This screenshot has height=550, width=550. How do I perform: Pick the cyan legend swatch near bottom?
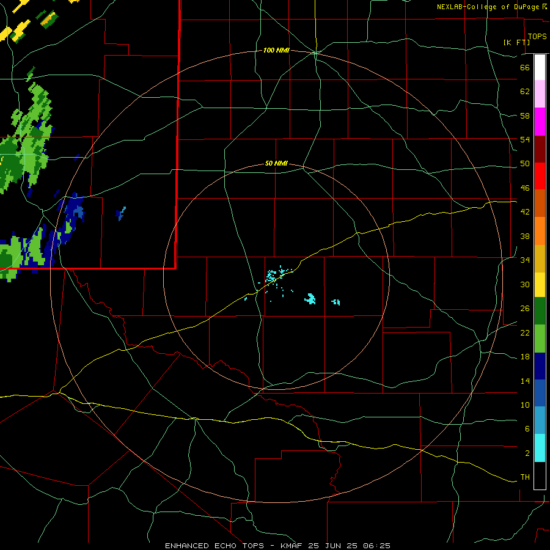tap(540, 448)
